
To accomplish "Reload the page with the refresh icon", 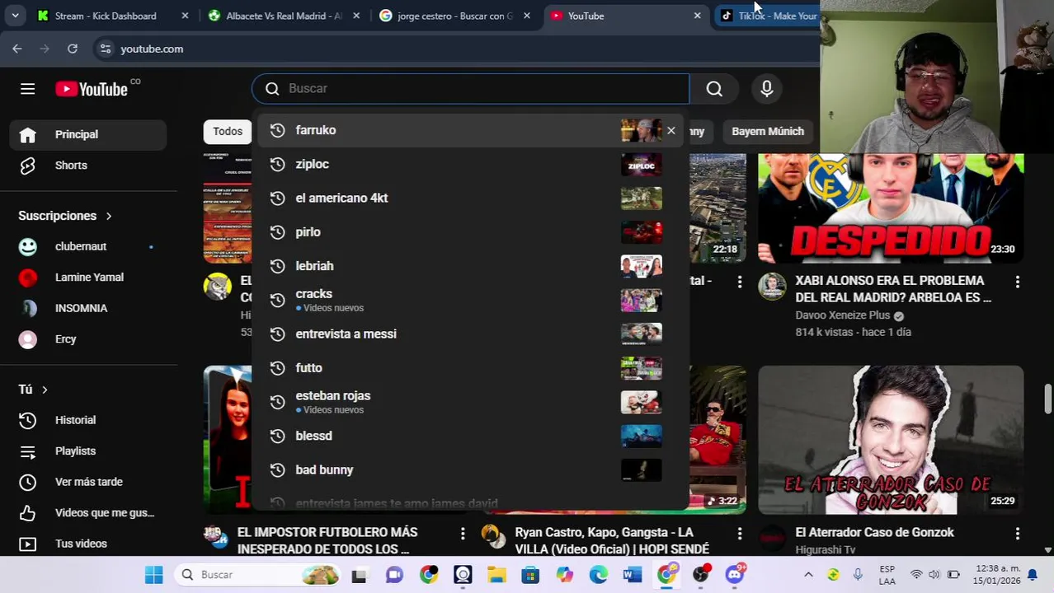I will pos(73,49).
